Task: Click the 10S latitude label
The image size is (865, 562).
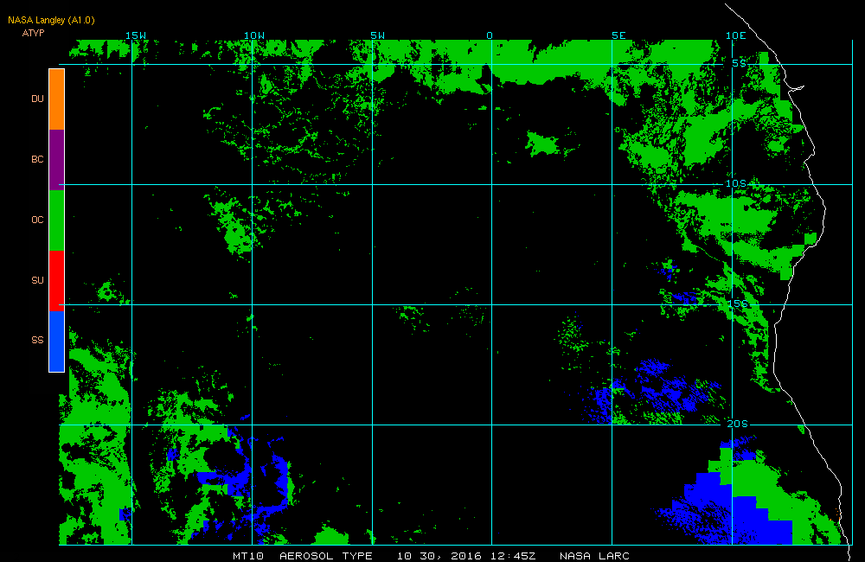Action: (736, 183)
